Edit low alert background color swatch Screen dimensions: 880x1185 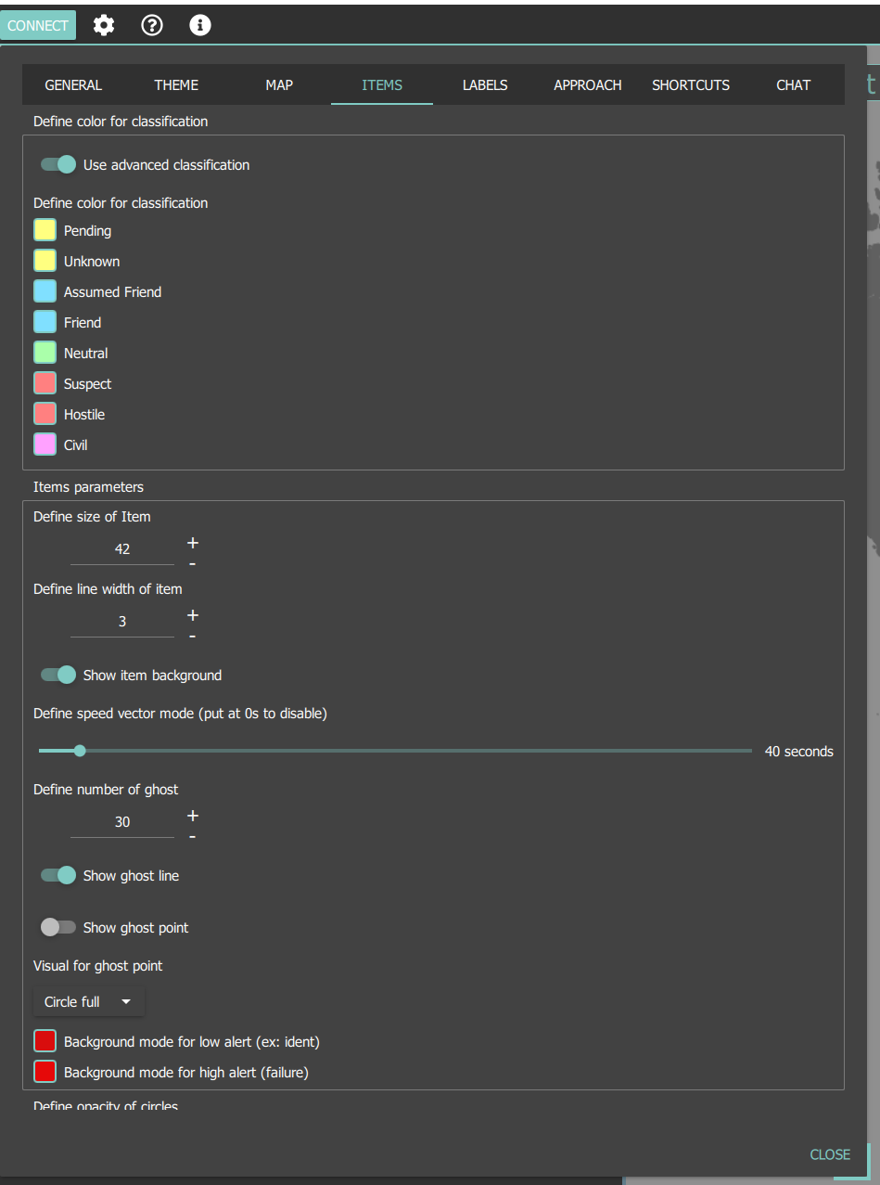point(45,1041)
